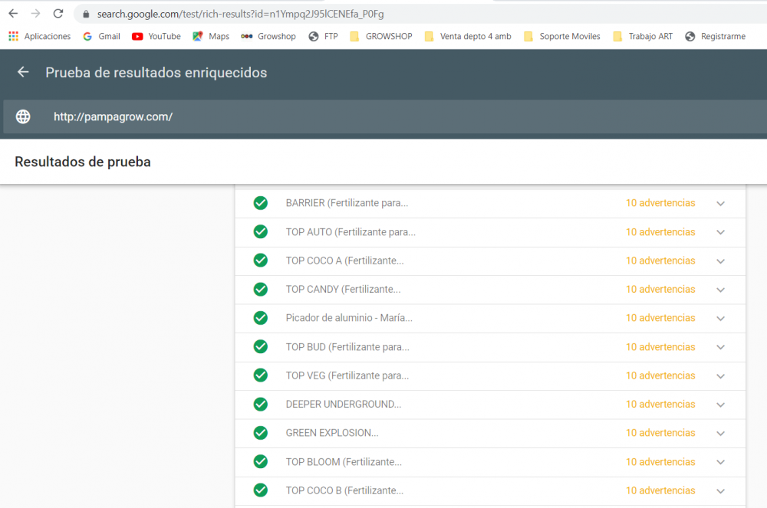This screenshot has width=767, height=508.
Task: Click green check icon for TOP COCO A
Action: (261, 261)
